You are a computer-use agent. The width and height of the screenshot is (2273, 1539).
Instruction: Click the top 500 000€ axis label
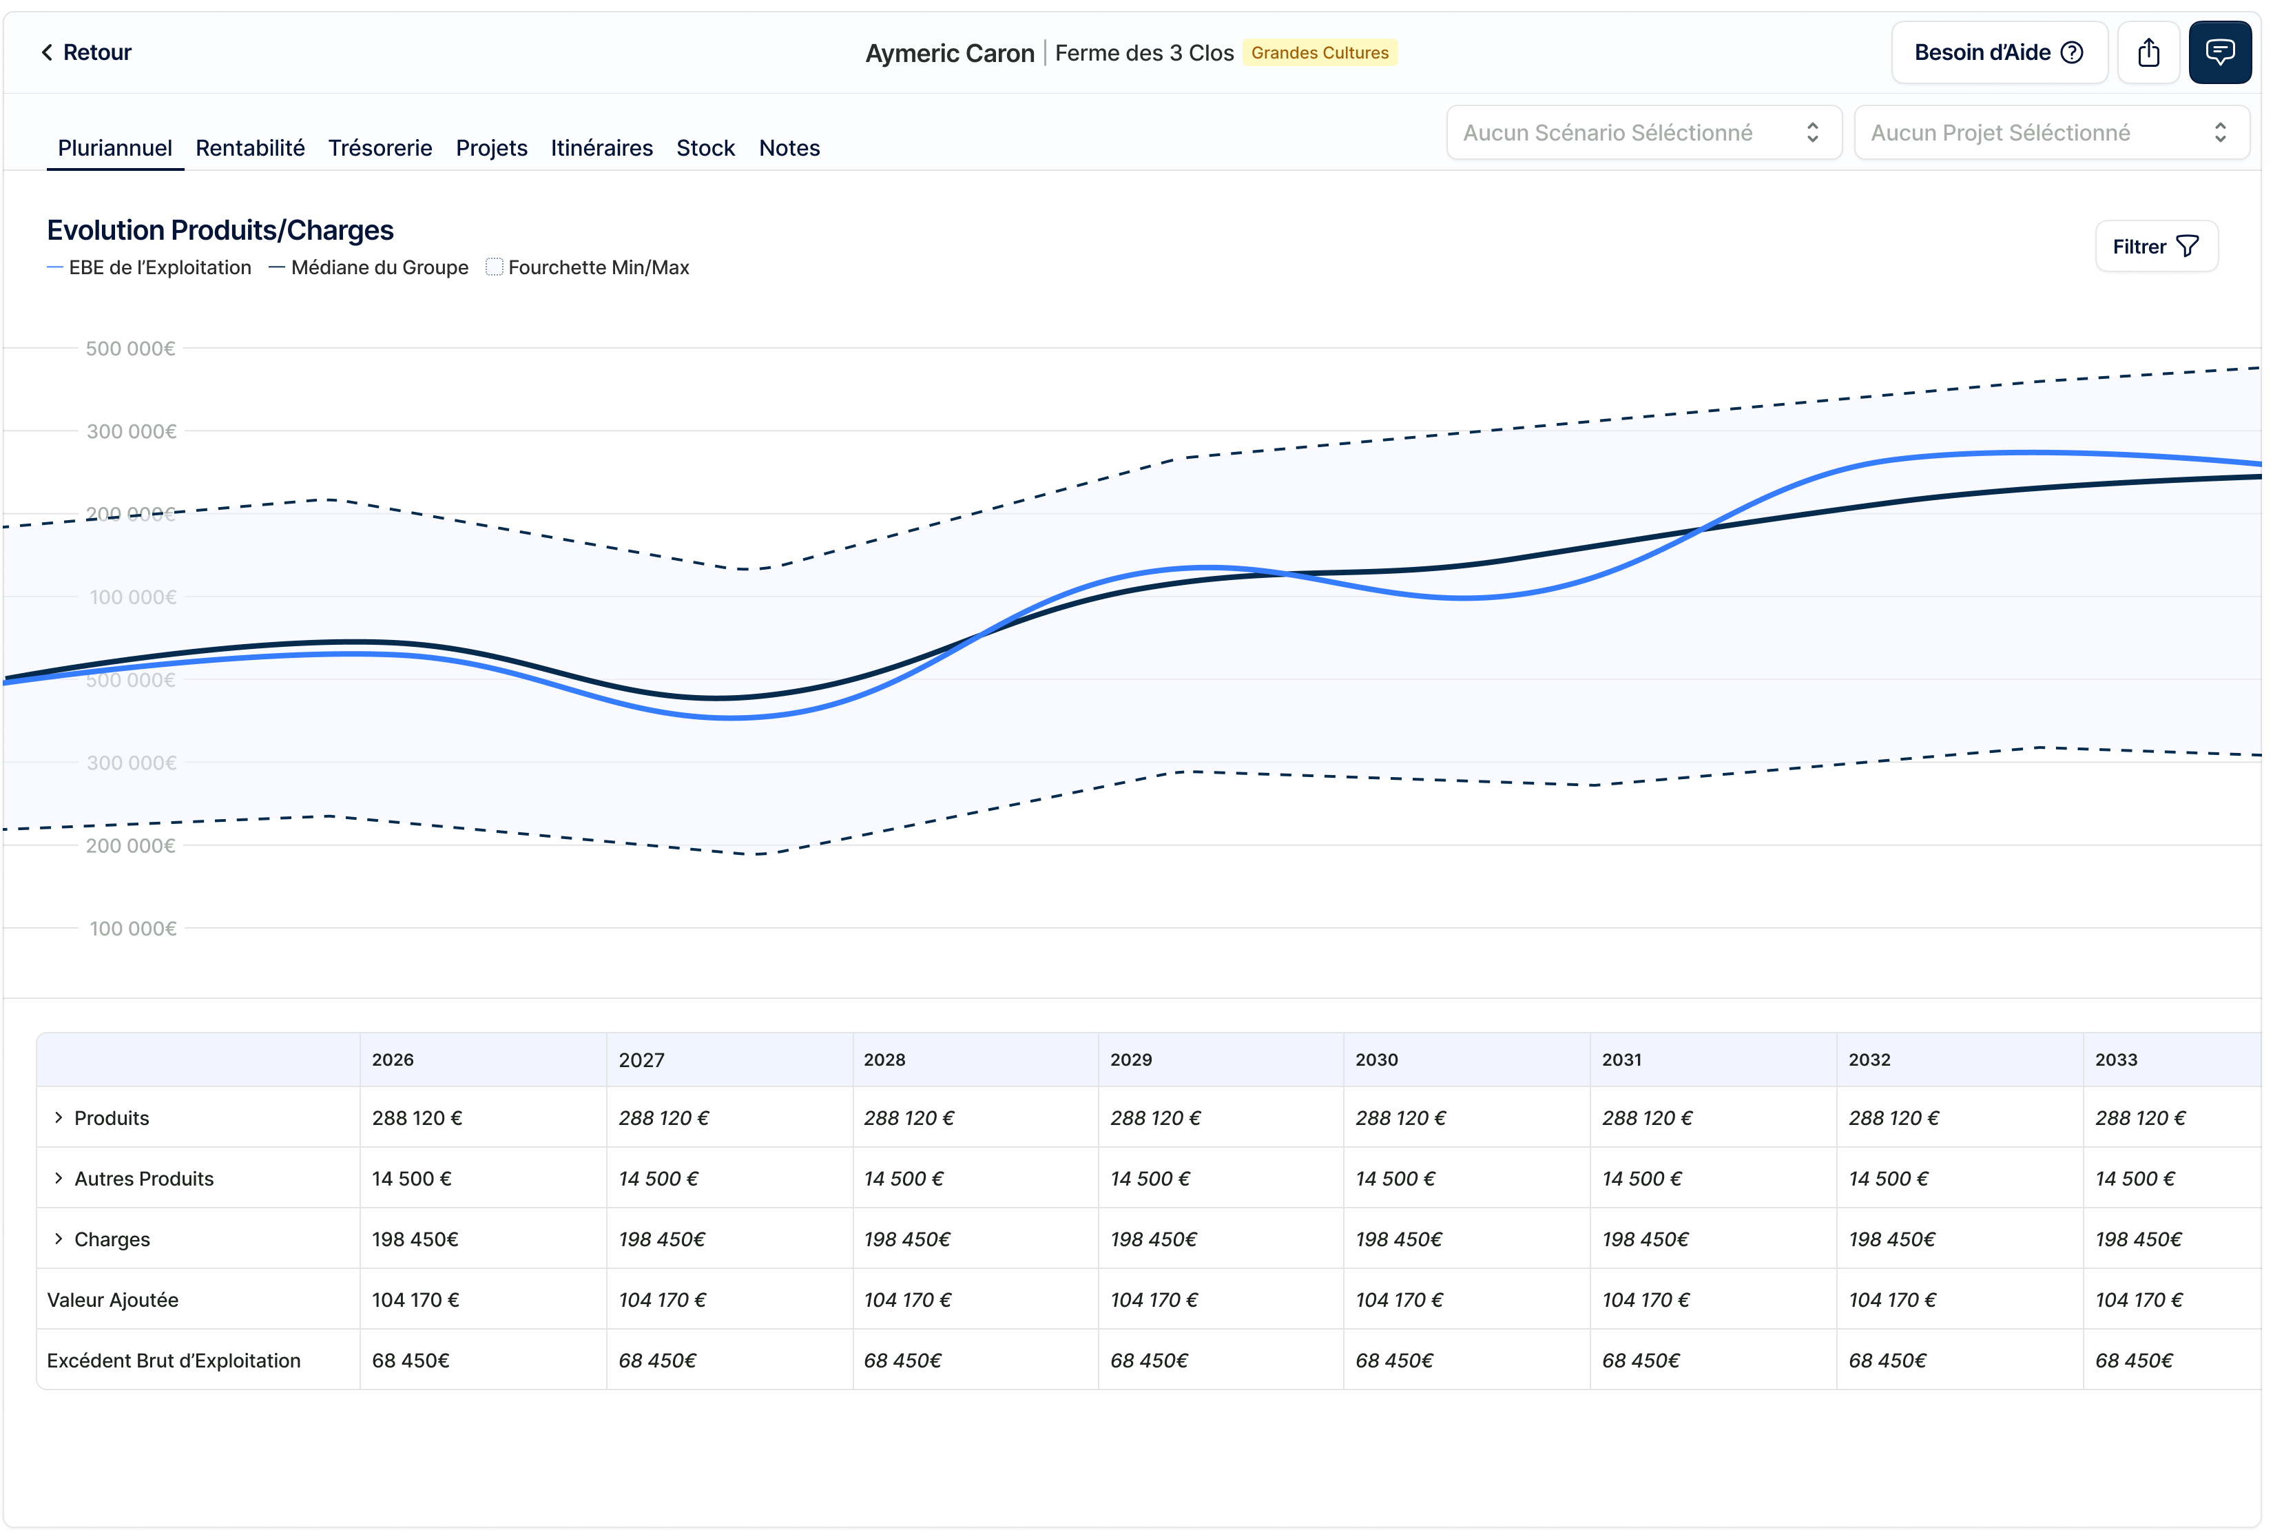[x=131, y=349]
